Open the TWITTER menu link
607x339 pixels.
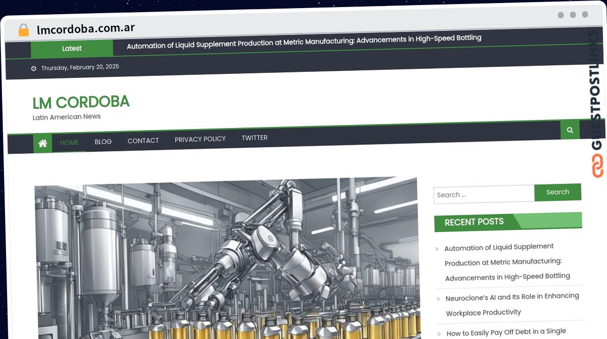[x=254, y=138]
